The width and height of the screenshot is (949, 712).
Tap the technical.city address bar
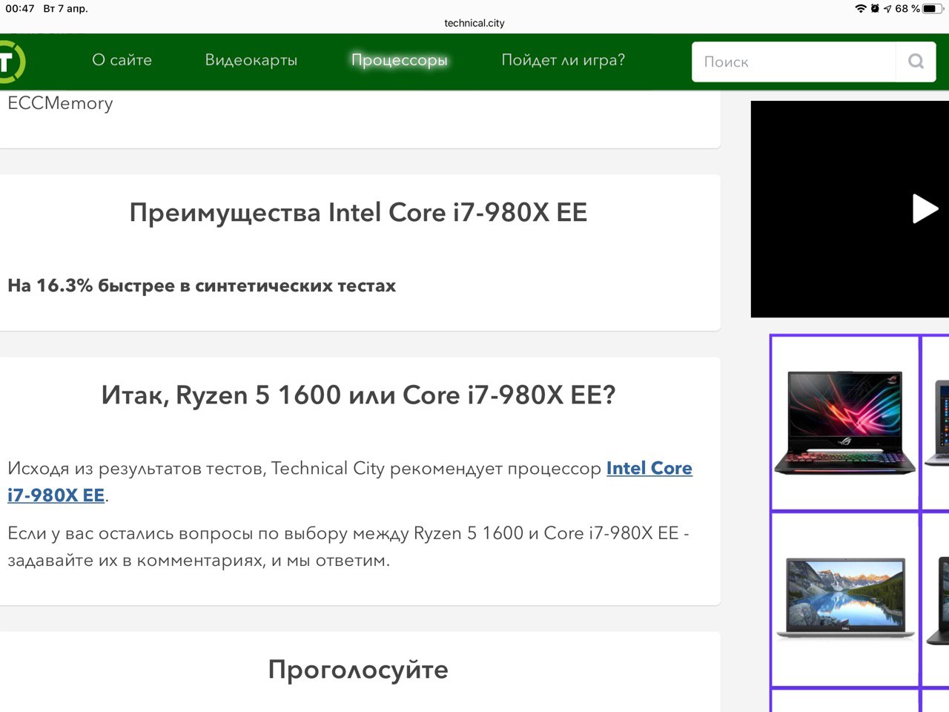click(474, 23)
